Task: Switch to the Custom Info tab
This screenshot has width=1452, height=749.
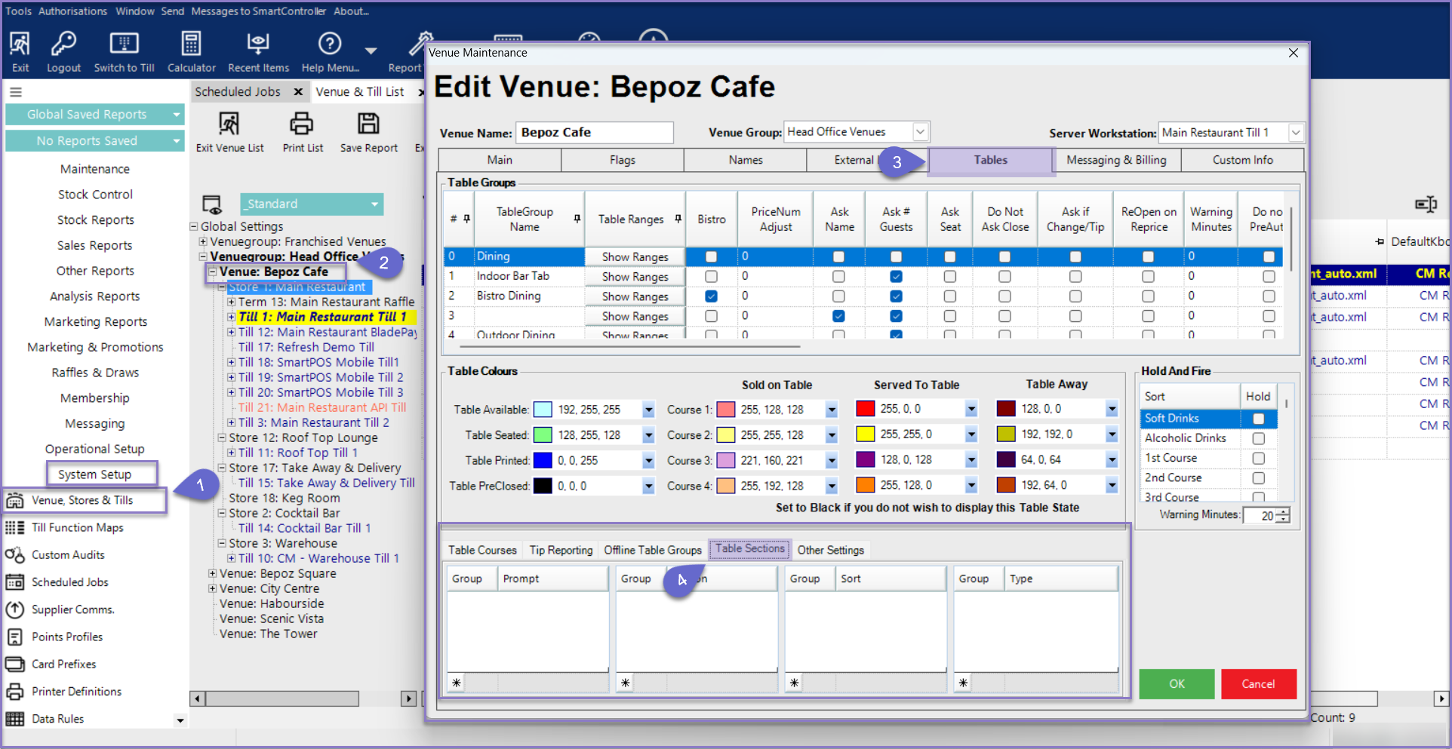Action: pyautogui.click(x=1242, y=160)
